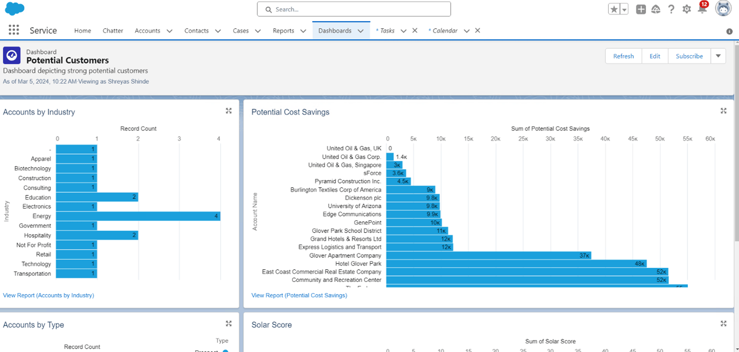Click the Search input field

pos(354,9)
